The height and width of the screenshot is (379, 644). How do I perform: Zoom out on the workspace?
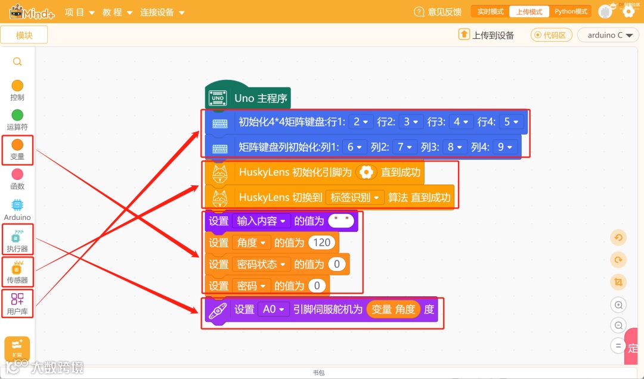click(x=618, y=325)
